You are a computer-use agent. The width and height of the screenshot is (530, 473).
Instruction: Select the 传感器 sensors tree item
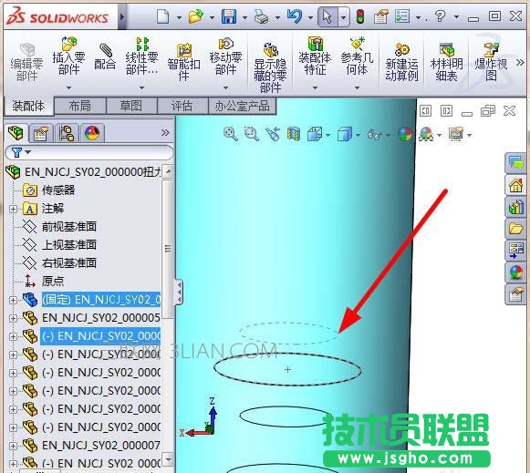coord(58,190)
